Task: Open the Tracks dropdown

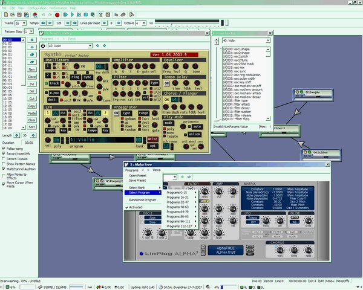Action: point(24,23)
